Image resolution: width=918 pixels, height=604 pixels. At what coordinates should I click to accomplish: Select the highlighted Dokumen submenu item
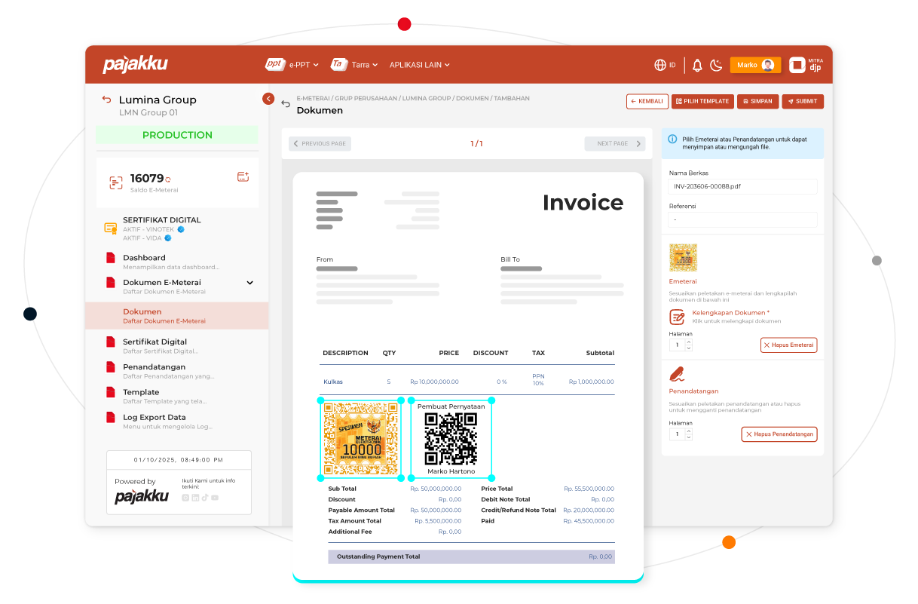177,316
